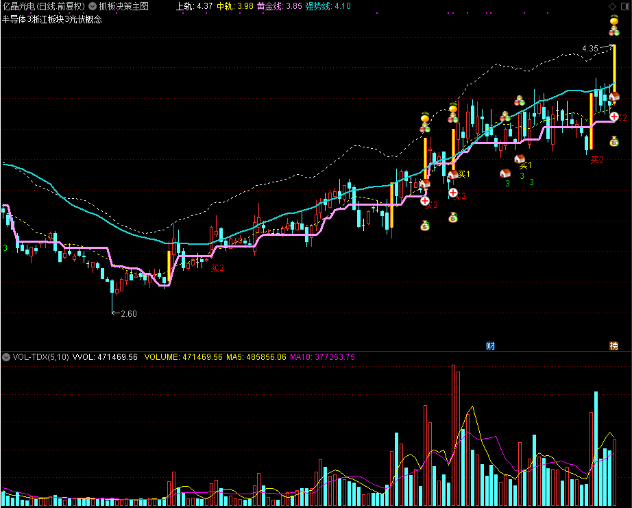Open the 抓板决策主图 indicator dropdown arrow

pos(93,6)
